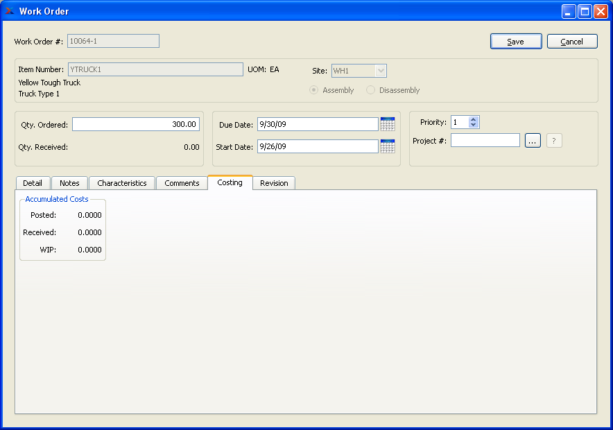Click the application icon in title bar

click(10, 11)
